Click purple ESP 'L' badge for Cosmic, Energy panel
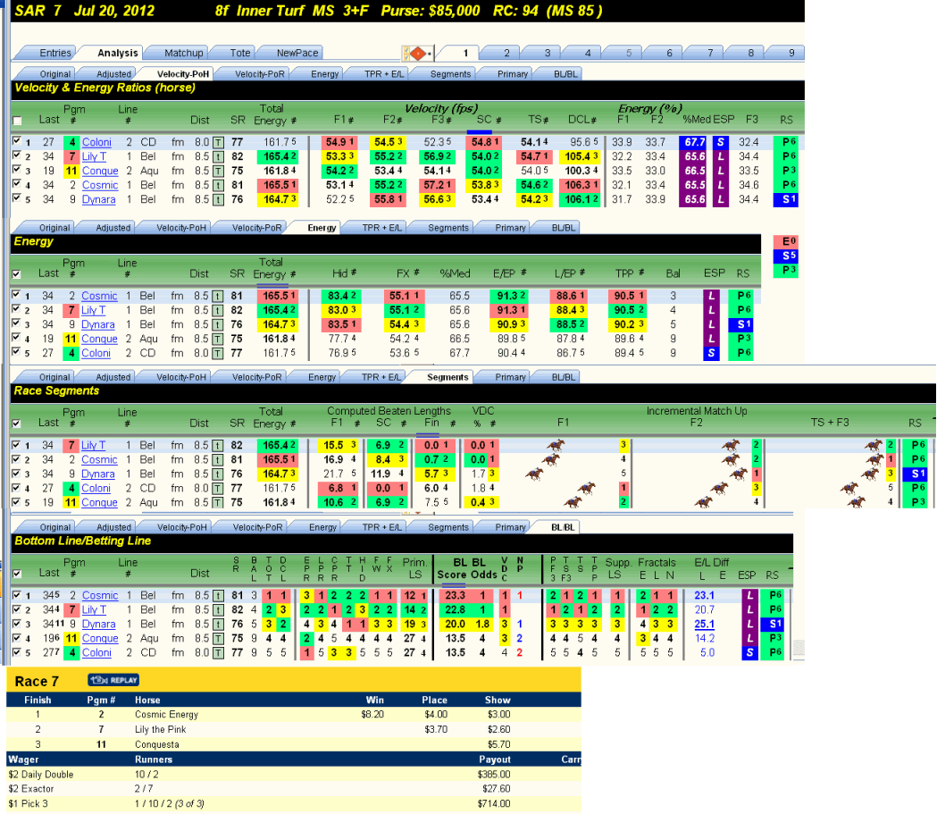This screenshot has width=937, height=814. click(711, 296)
